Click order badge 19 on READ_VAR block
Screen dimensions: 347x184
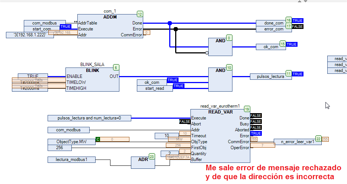click(x=247, y=109)
